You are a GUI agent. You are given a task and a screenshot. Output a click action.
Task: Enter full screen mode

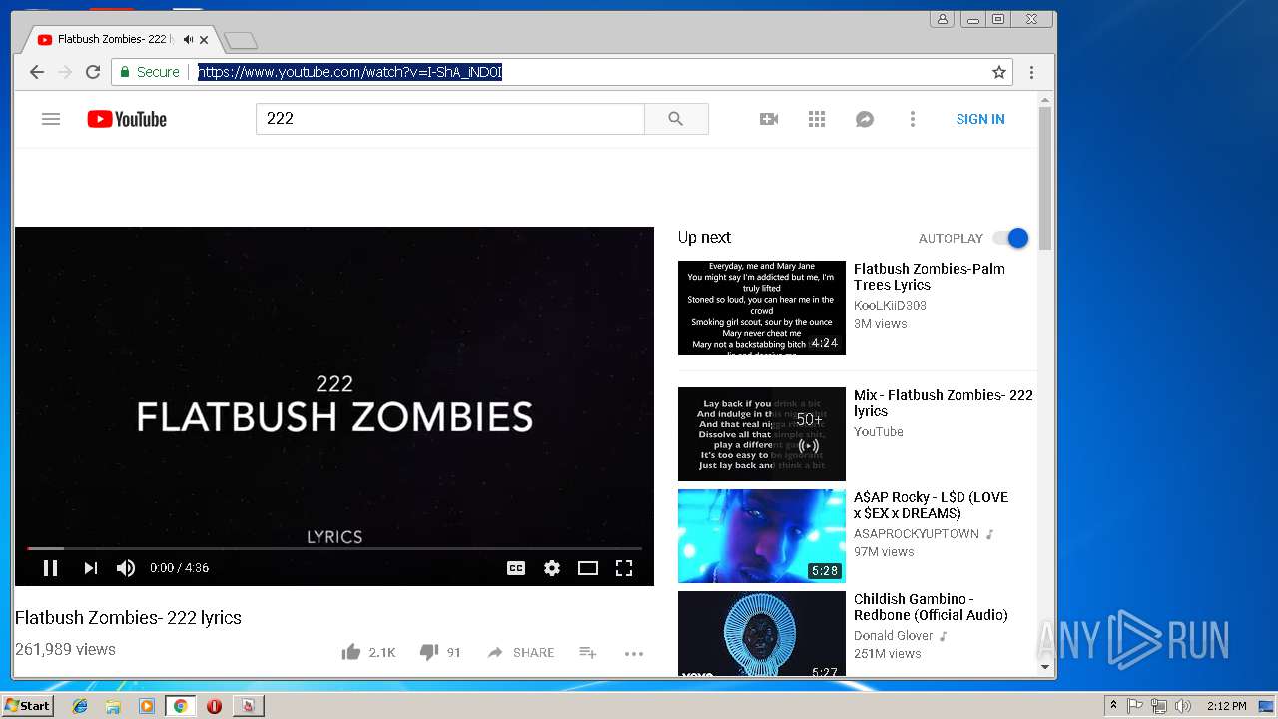624,568
